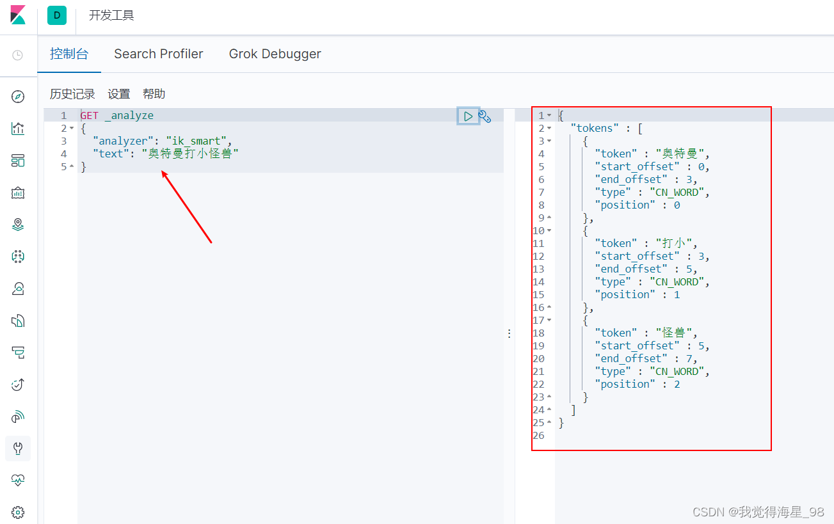Click the "analyzer": "ik_smart" line

[162, 141]
